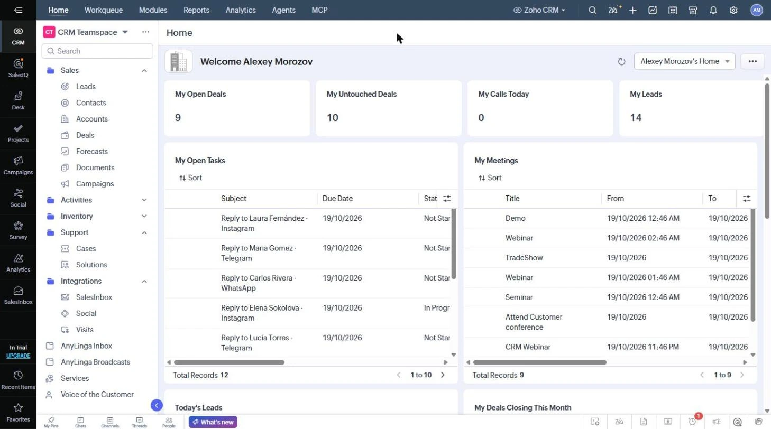Open the marketplace store icon
The height and width of the screenshot is (429, 771).
[x=693, y=10]
